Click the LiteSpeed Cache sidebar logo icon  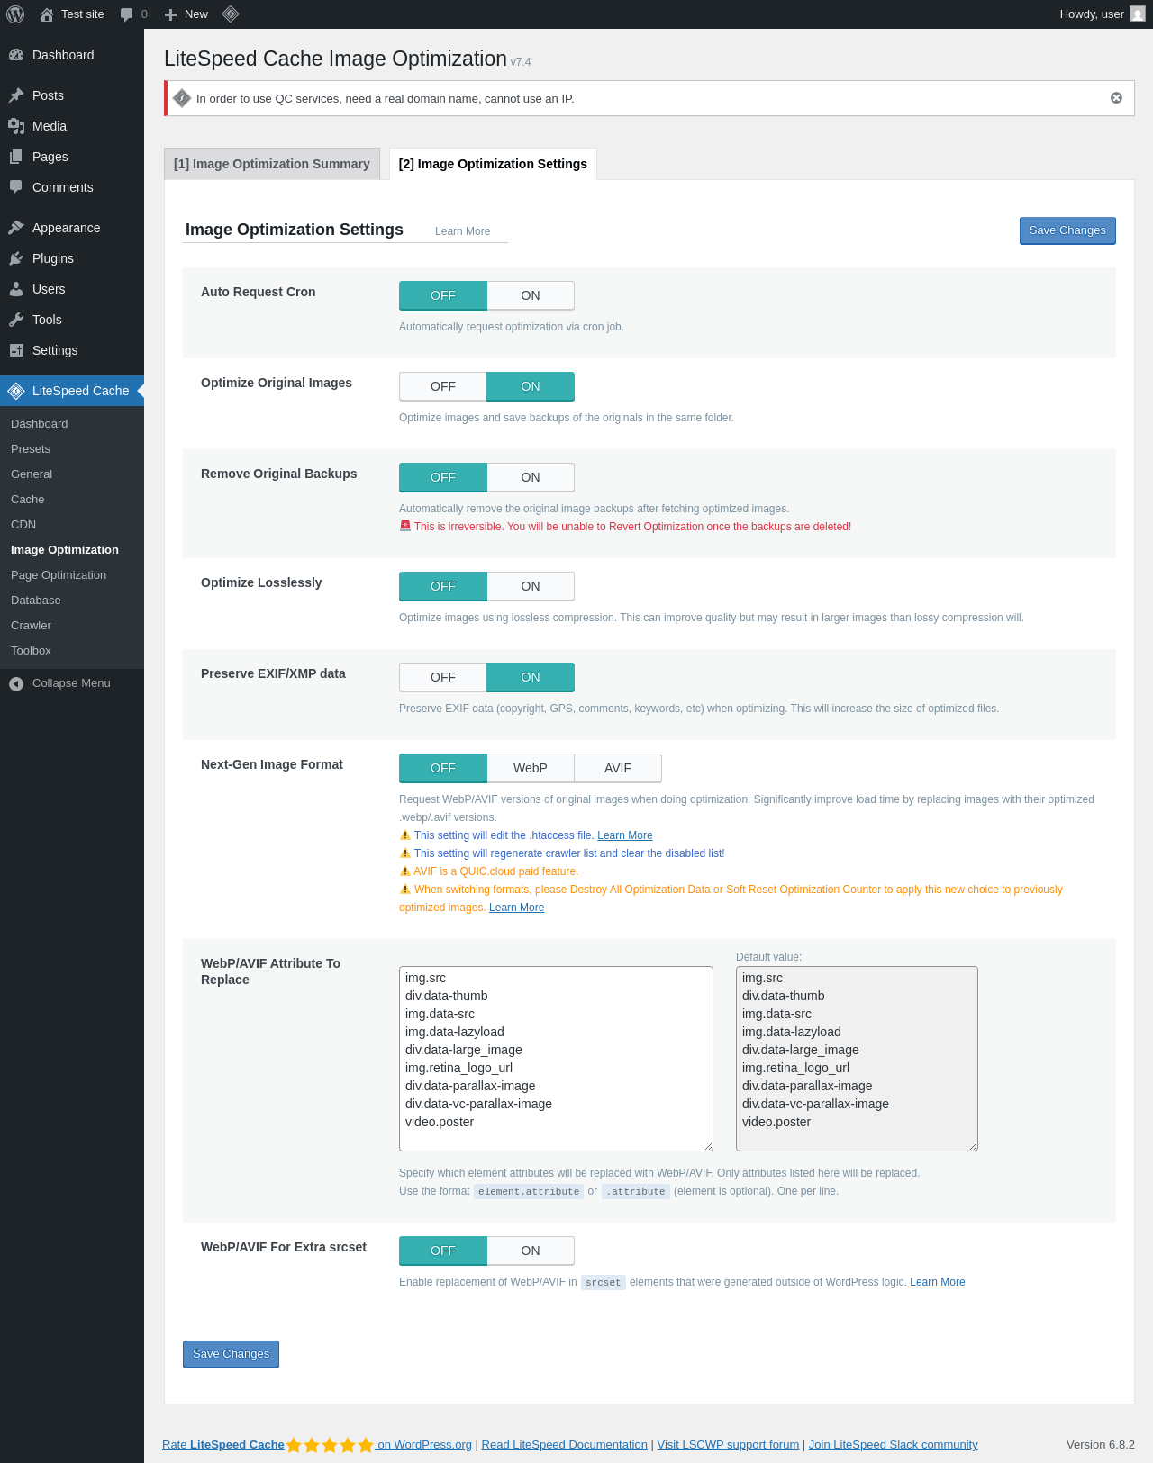click(x=16, y=391)
